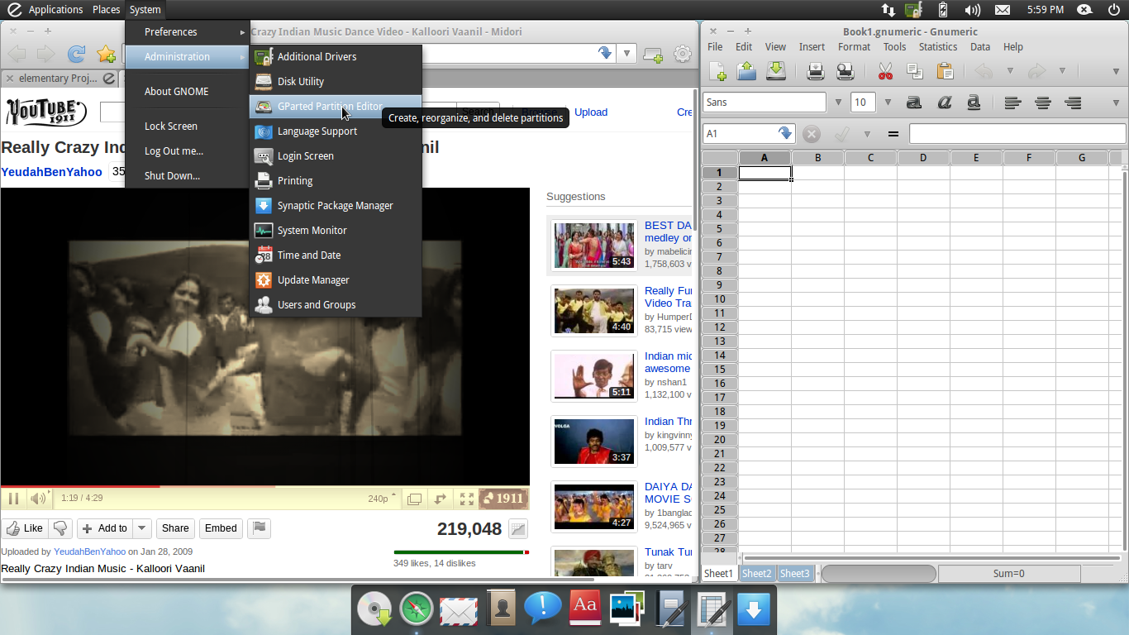Open GParted Partition Editor from the Administration menu
This screenshot has height=635, width=1129.
tap(336, 106)
